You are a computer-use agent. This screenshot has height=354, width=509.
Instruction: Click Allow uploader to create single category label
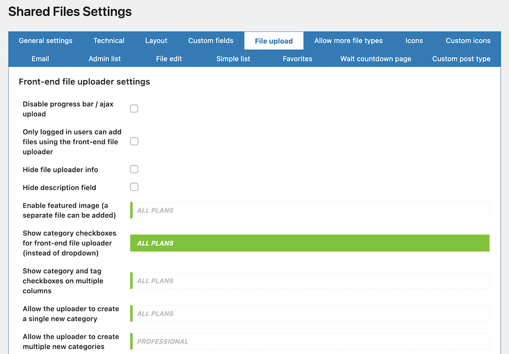71,314
